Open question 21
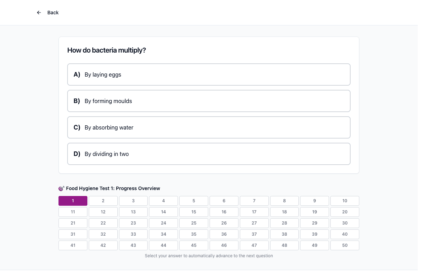423x275 pixels. coord(73,223)
